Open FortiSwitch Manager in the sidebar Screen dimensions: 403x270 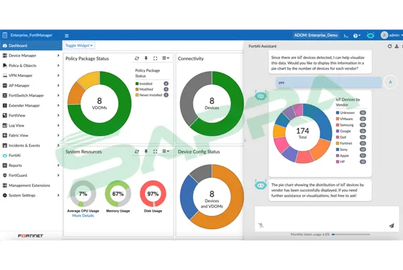pyautogui.click(x=31, y=95)
